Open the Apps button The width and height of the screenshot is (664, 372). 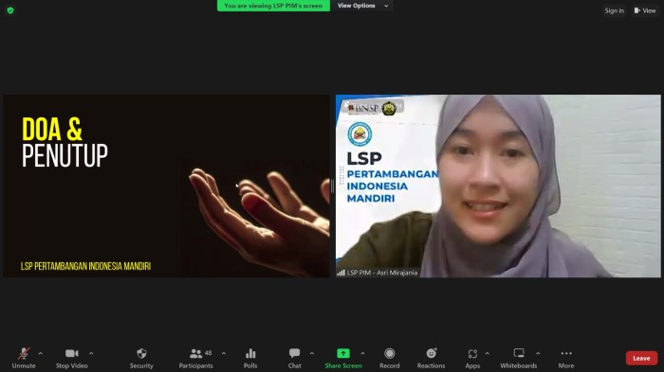click(472, 358)
